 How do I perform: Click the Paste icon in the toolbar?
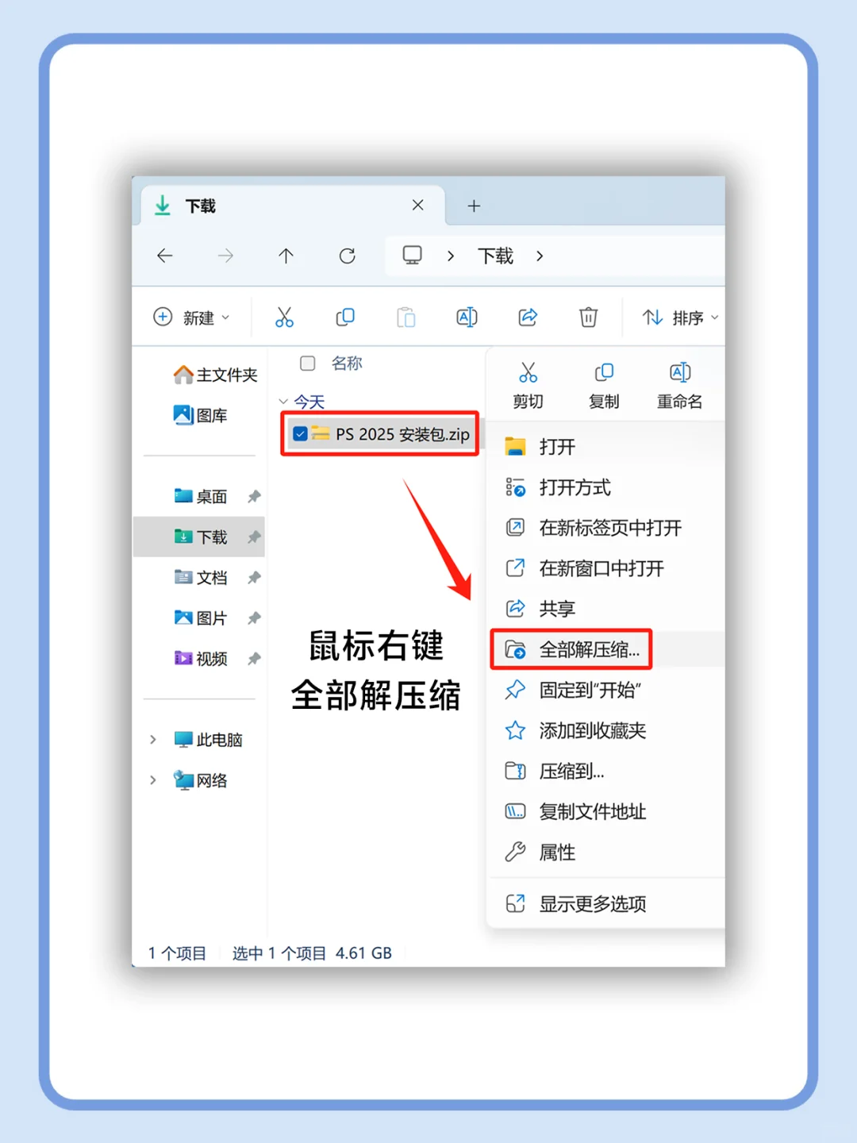coord(405,317)
